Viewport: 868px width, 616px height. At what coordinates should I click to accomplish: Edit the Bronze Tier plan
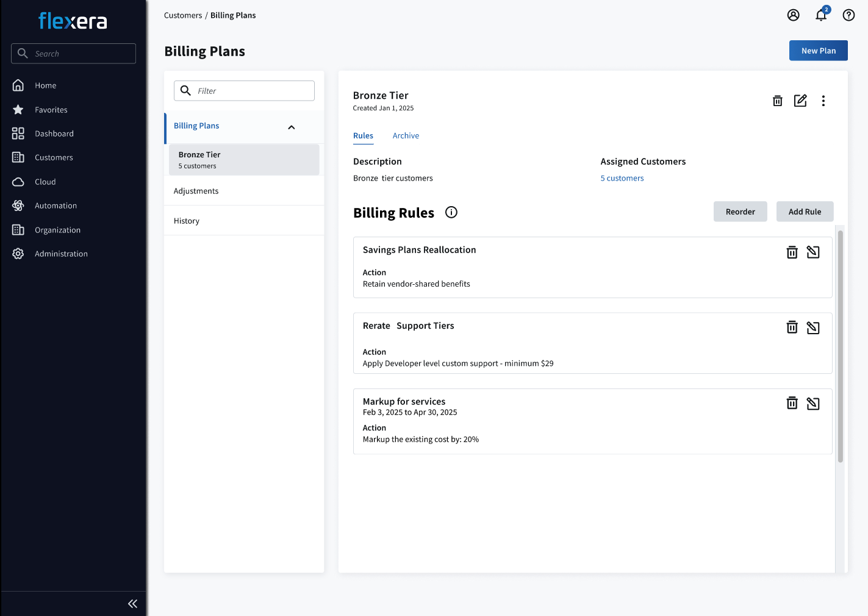tap(800, 101)
